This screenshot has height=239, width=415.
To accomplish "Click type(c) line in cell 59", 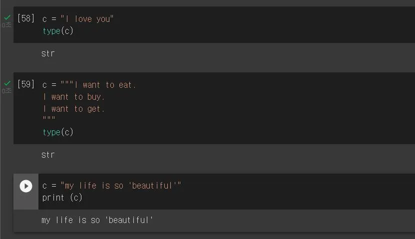I will coord(58,132).
